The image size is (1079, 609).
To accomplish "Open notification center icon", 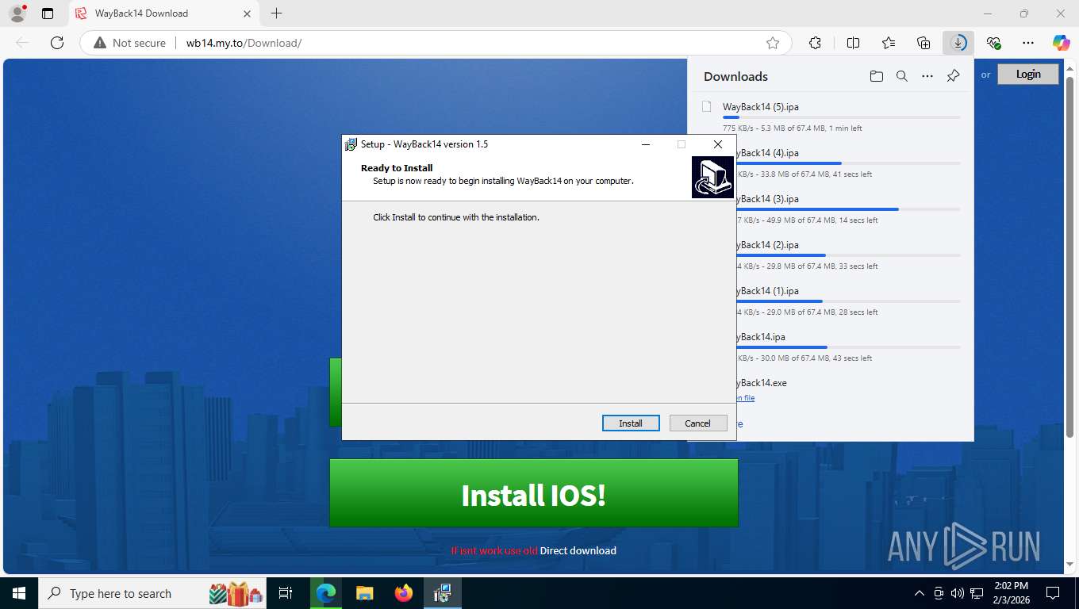I will pyautogui.click(x=1053, y=593).
